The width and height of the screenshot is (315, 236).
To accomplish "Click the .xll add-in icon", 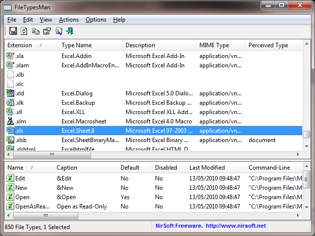I will coord(10,112).
